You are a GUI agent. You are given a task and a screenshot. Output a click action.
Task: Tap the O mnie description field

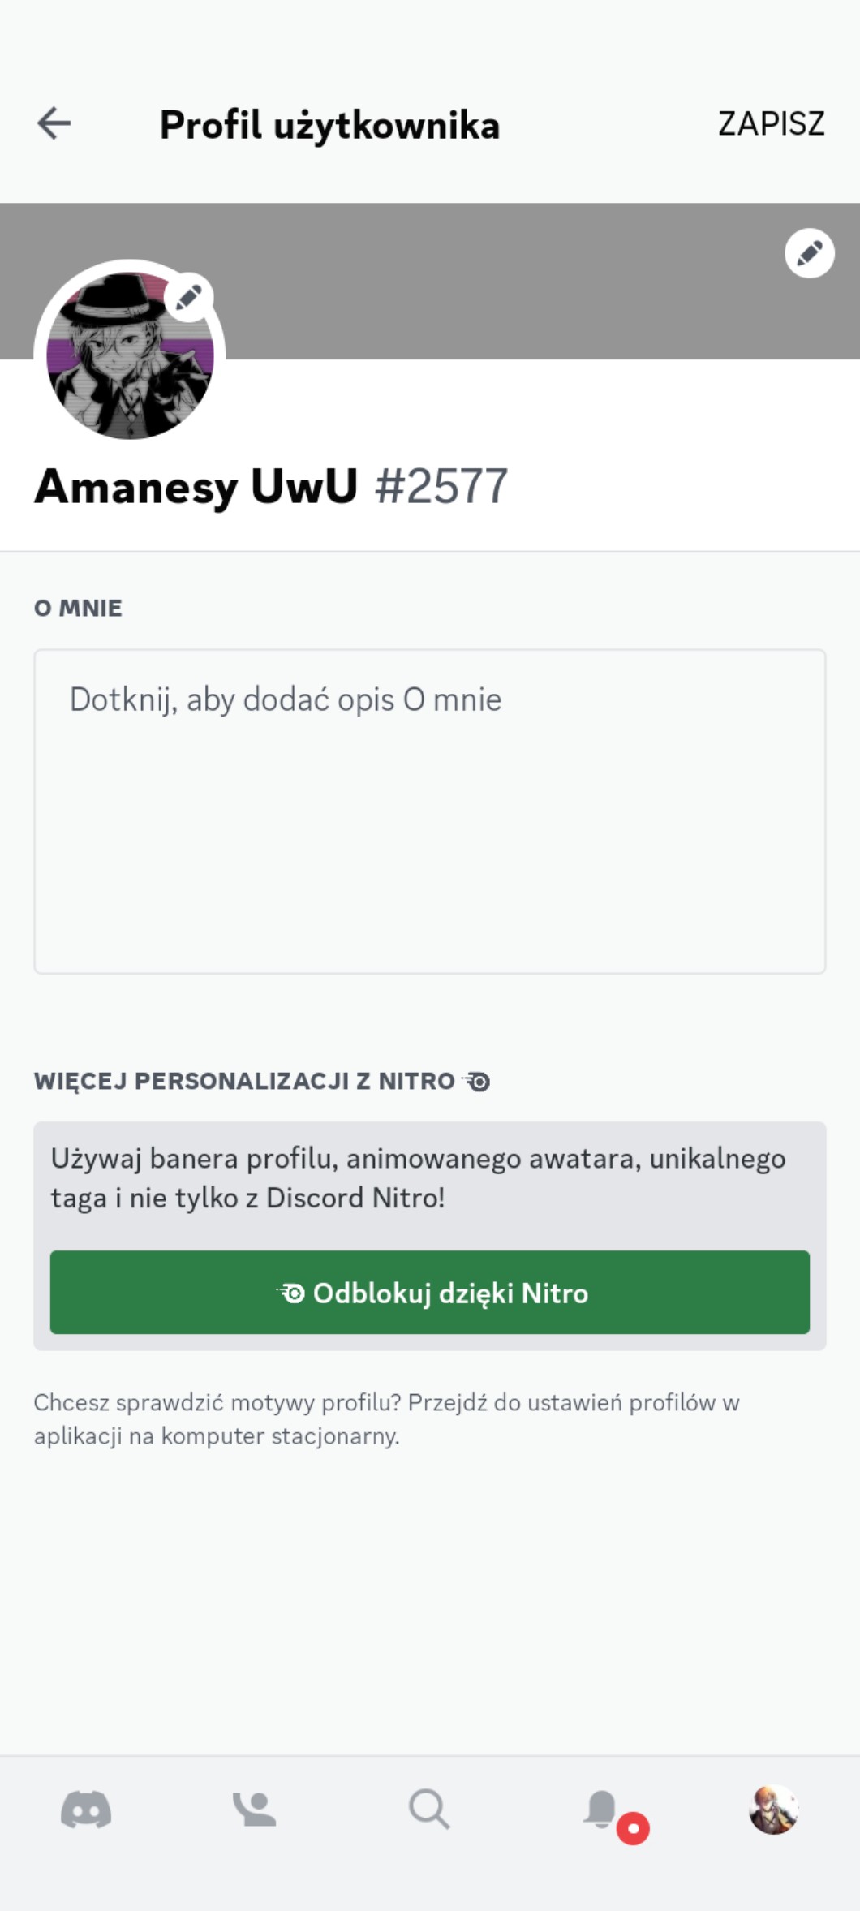click(x=430, y=810)
